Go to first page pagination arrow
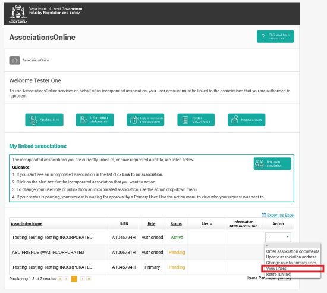Viewport: 327px width, 293px height. pyautogui.click(x=60, y=279)
